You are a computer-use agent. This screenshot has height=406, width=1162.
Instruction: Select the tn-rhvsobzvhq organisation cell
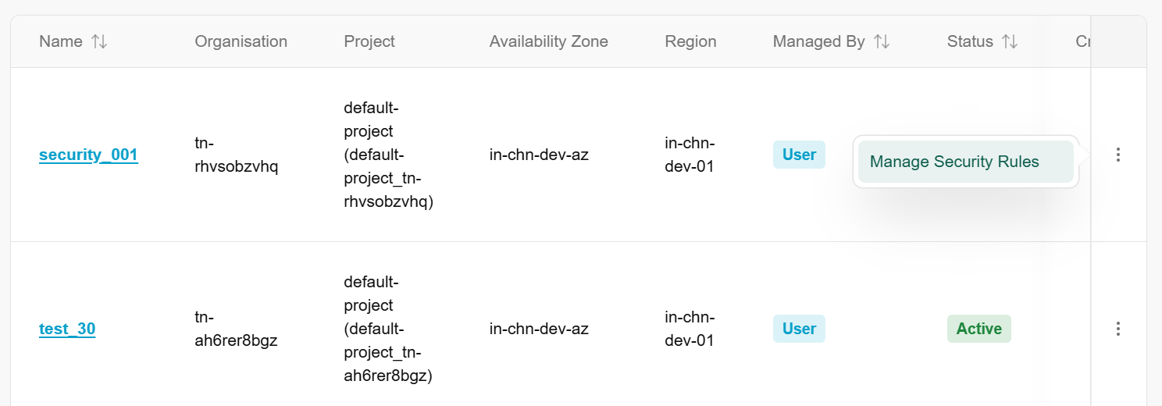tap(234, 155)
